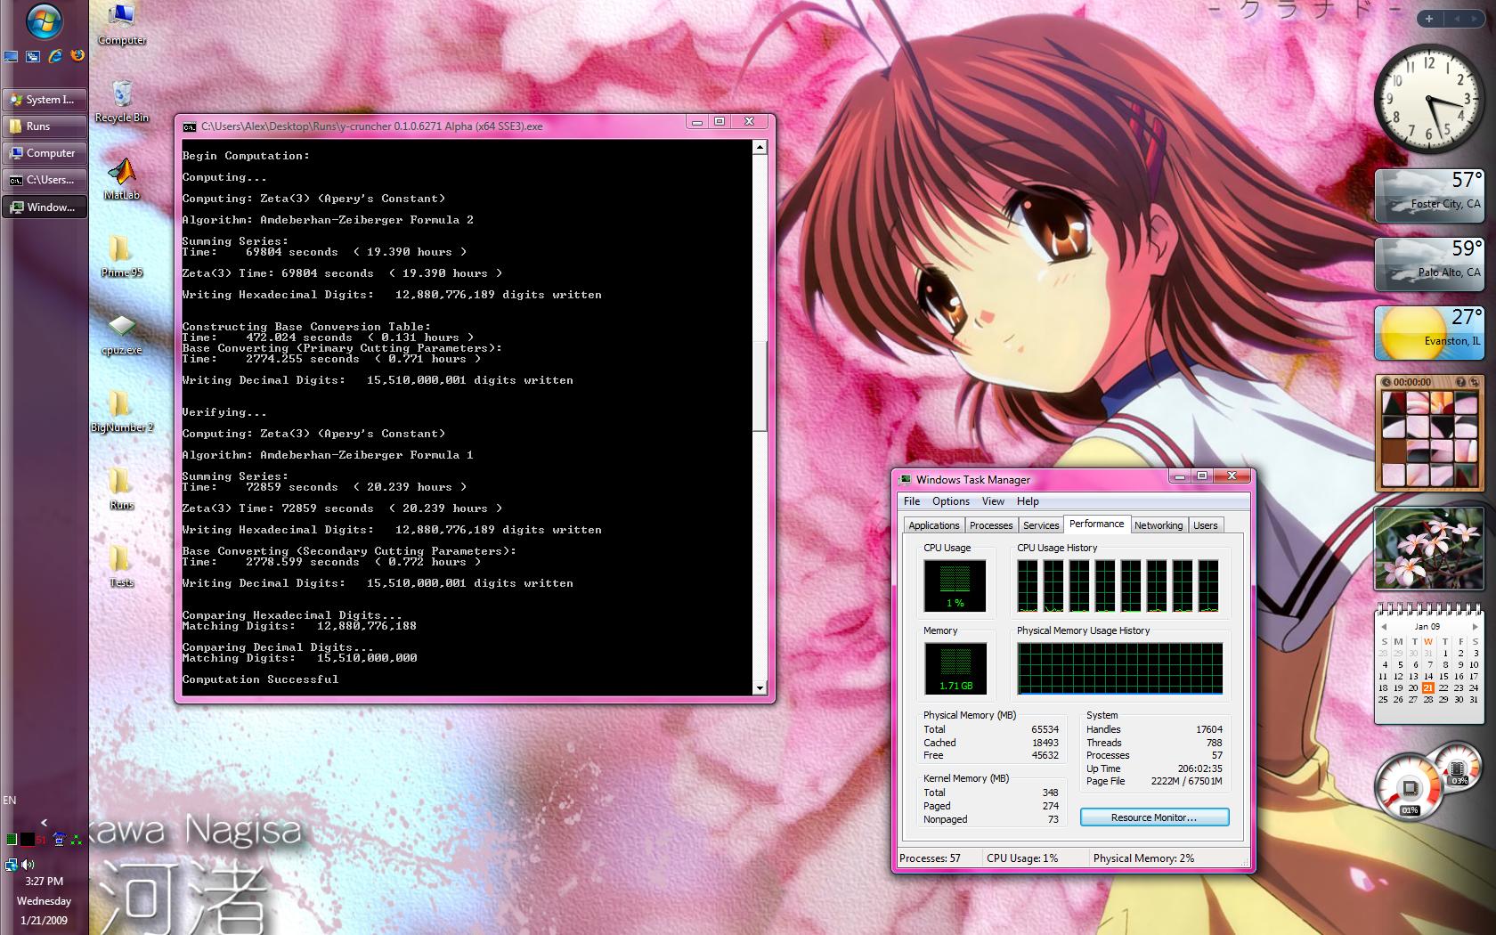Launch Firefox from Quick Launch

coord(77,55)
